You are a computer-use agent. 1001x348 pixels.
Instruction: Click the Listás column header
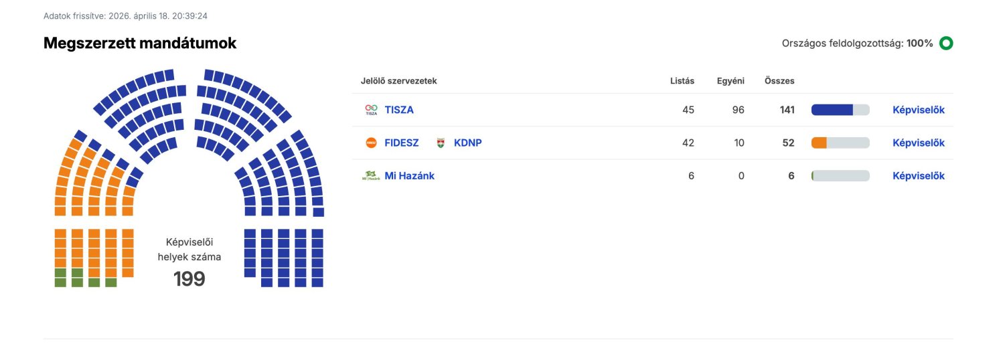point(682,81)
